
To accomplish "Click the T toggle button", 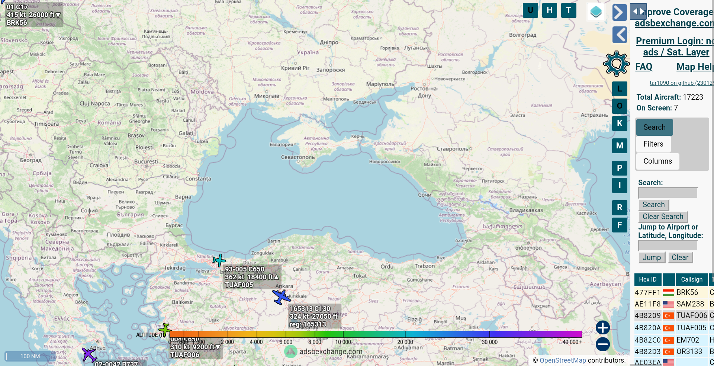I will (569, 10).
